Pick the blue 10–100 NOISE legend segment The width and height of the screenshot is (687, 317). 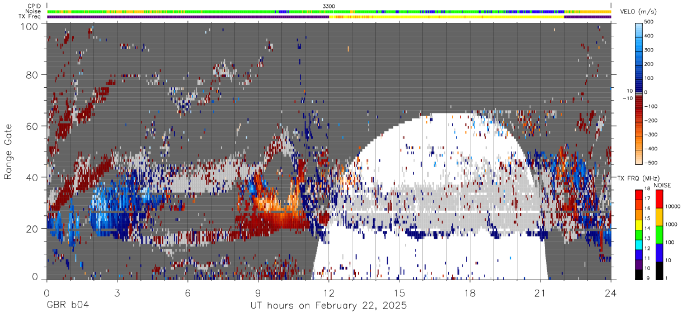tap(658, 252)
